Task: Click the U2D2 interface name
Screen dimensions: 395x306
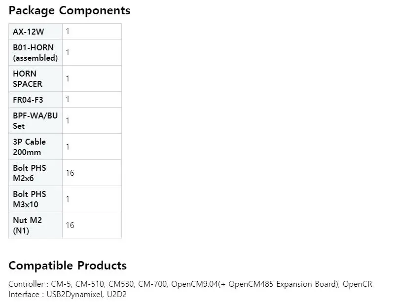Action: point(117,295)
